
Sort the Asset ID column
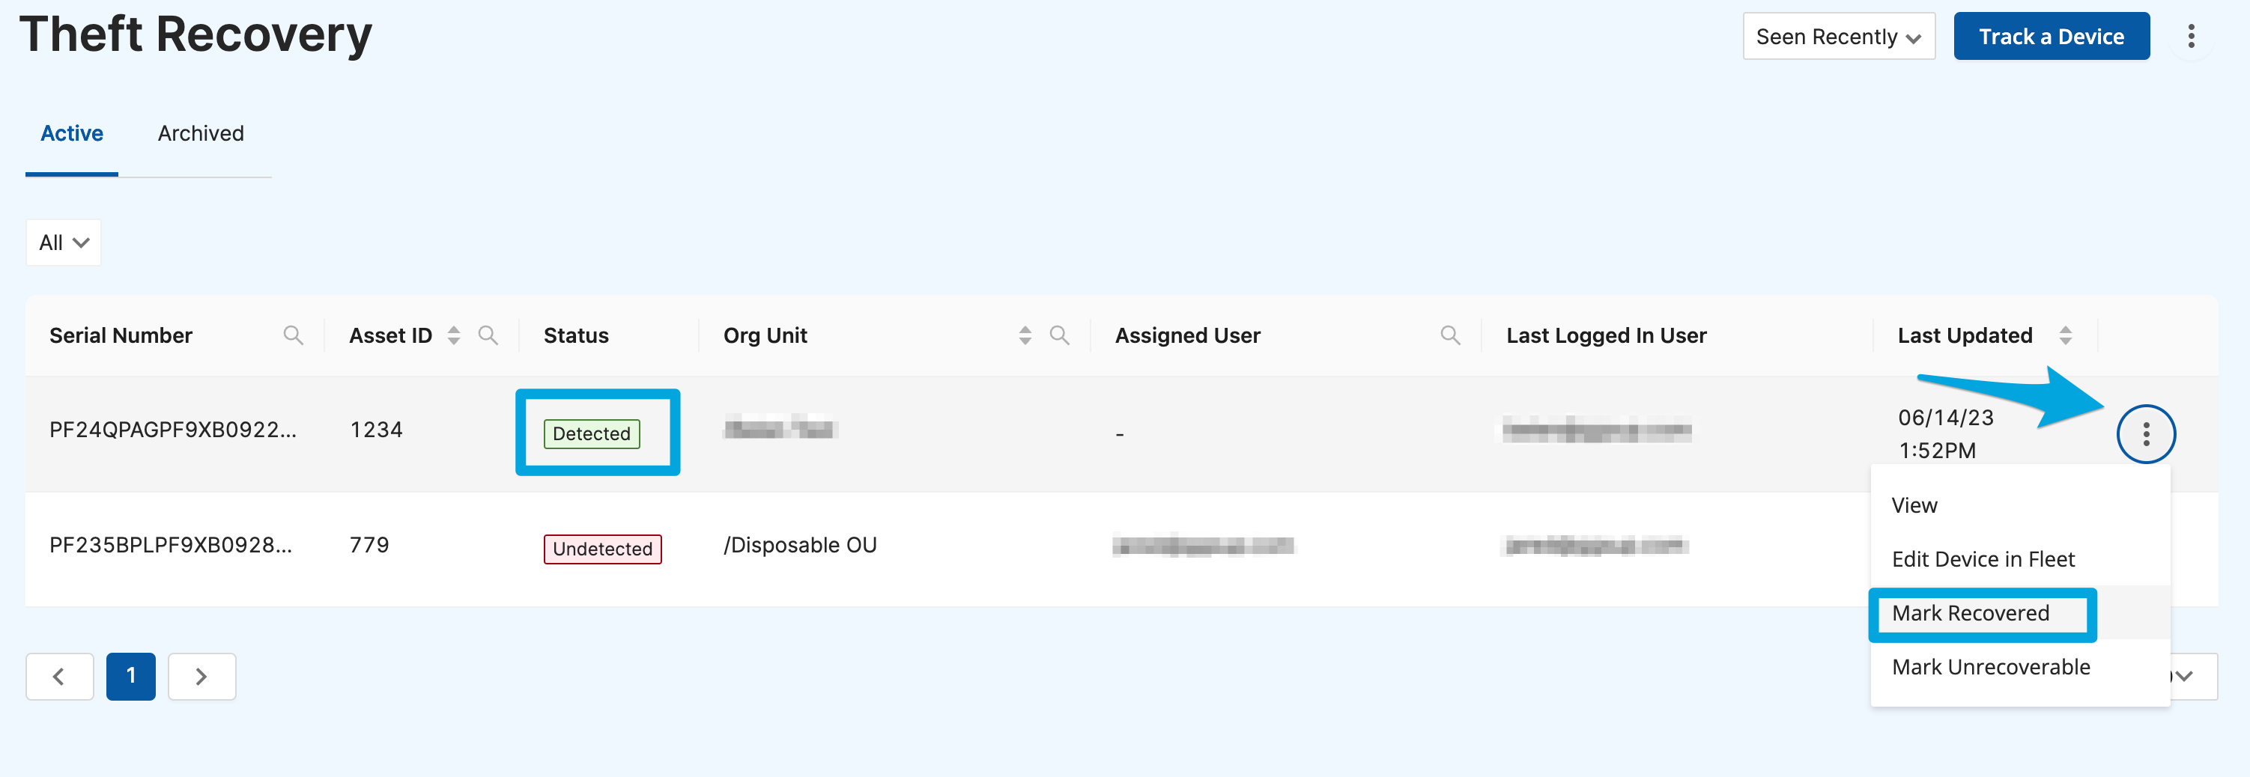(453, 335)
